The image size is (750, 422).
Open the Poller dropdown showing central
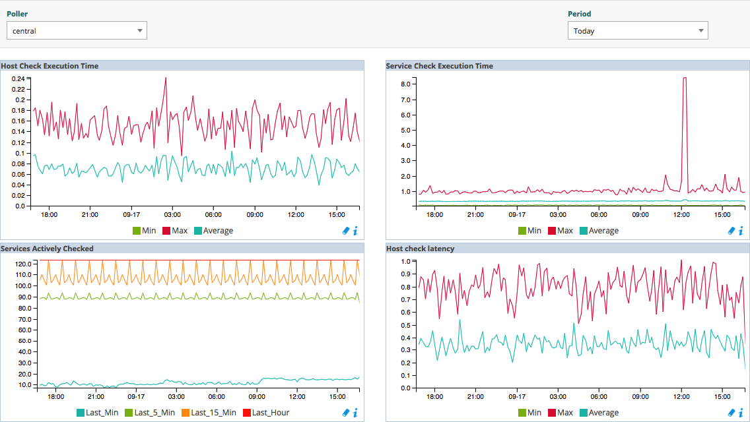(x=77, y=30)
